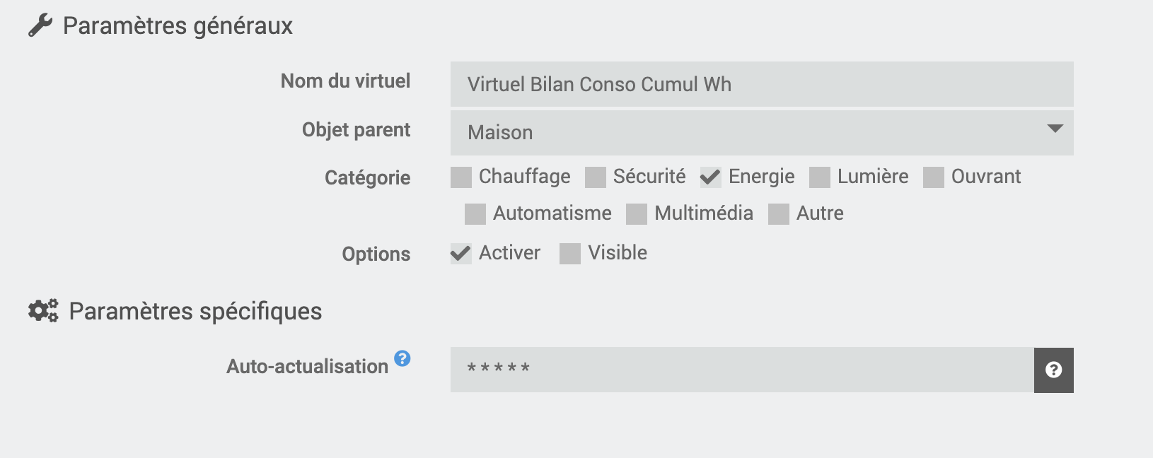Check the Chauffage category checkbox

pos(461,177)
